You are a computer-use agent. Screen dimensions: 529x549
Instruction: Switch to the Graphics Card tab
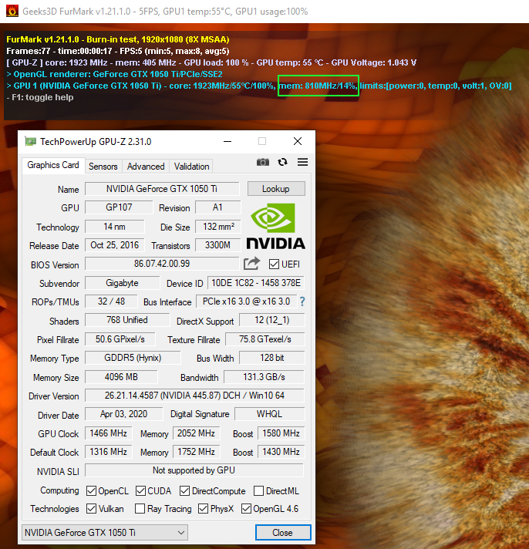53,165
